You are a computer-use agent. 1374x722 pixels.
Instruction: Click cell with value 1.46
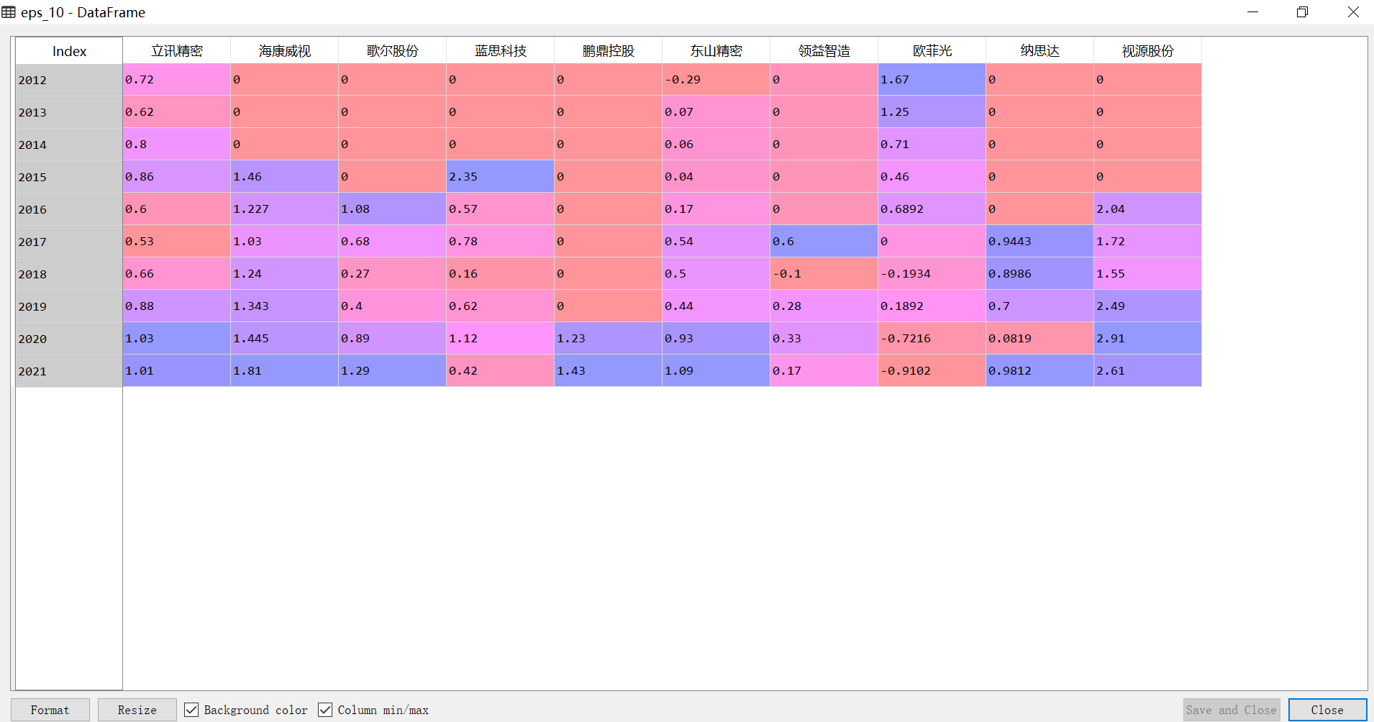285,176
